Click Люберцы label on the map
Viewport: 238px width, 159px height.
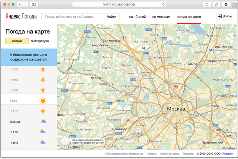[x=221, y=130]
